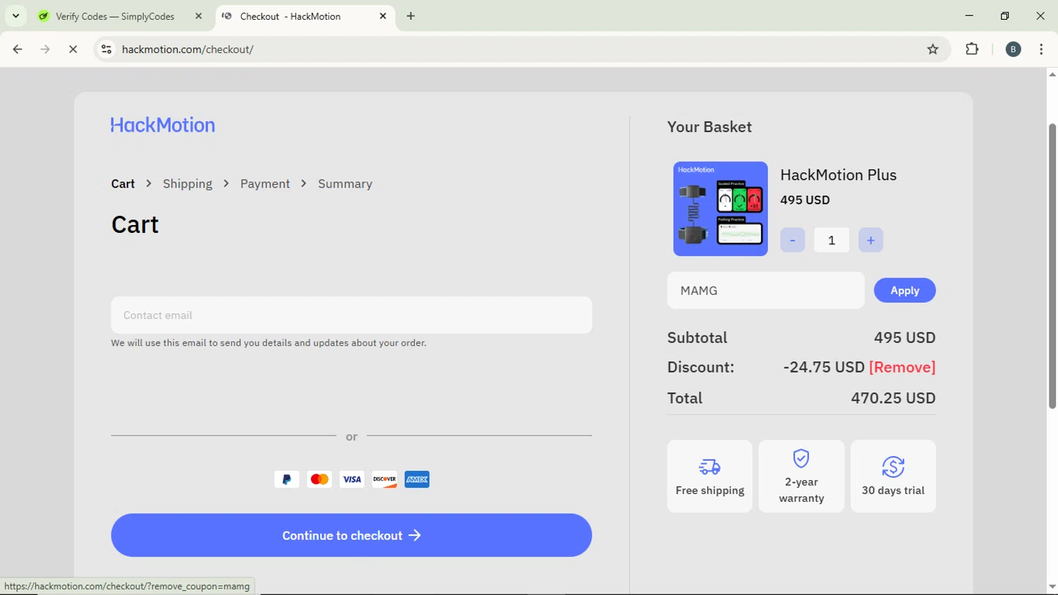Open the Chrome three-dot menu
The image size is (1058, 595).
[x=1041, y=49]
